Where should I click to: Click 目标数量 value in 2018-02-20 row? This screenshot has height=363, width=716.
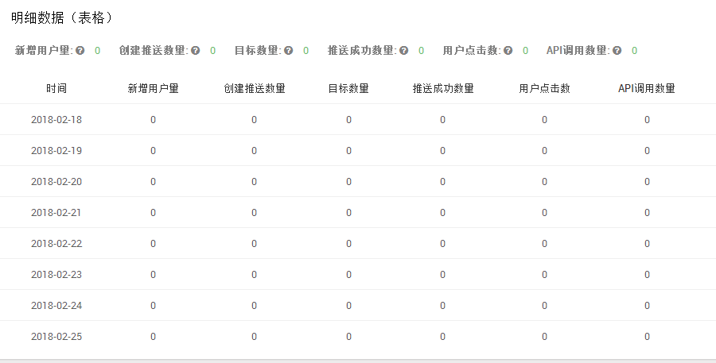pyautogui.click(x=348, y=181)
